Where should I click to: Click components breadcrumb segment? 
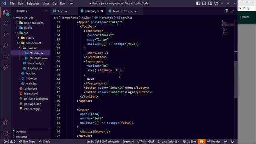pos(70,18)
